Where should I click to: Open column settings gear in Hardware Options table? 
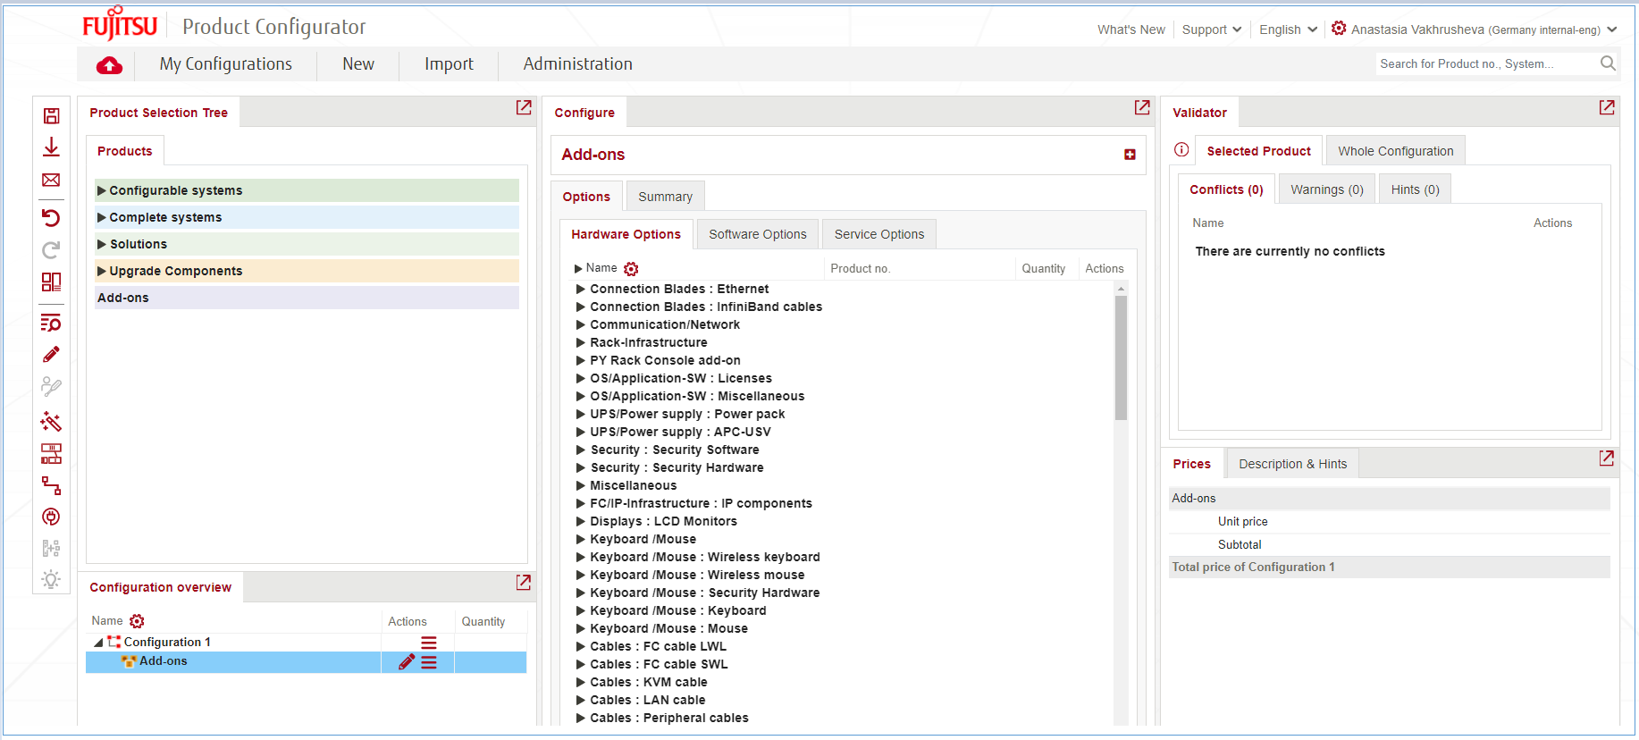(x=631, y=269)
